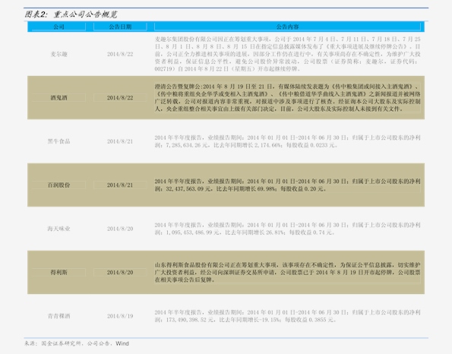Click company name 得利斯
The width and height of the screenshot is (452, 354).
click(x=58, y=272)
